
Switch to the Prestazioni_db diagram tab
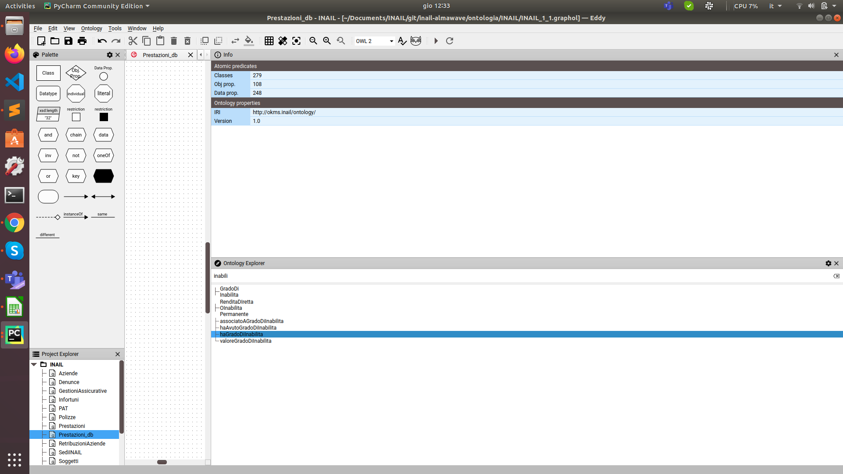pyautogui.click(x=160, y=55)
